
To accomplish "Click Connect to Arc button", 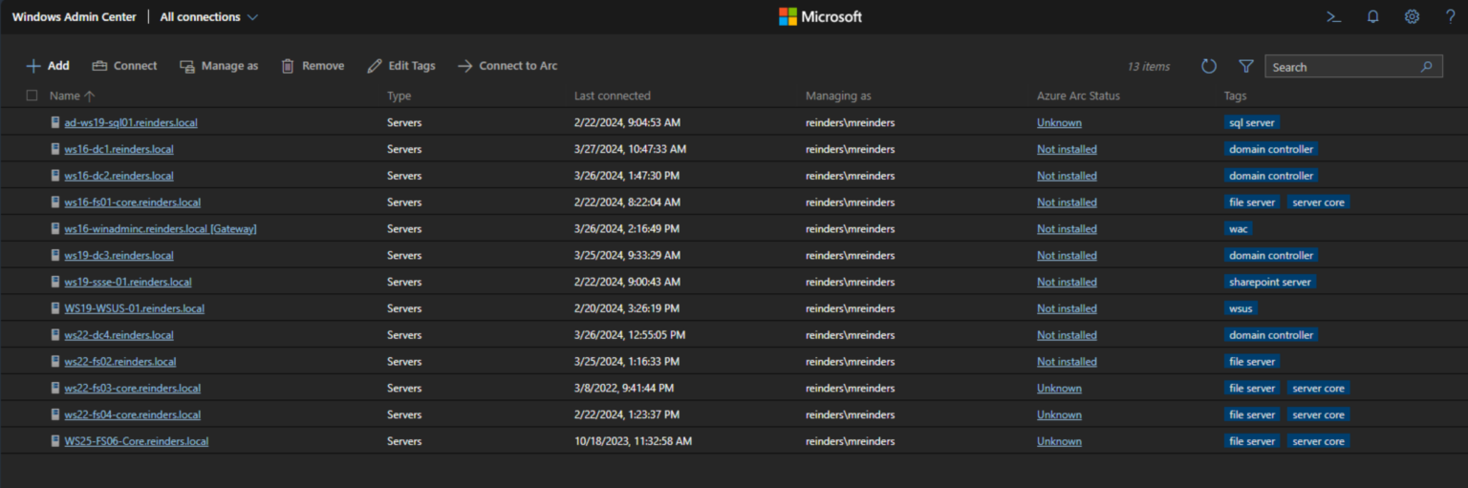I will (507, 66).
